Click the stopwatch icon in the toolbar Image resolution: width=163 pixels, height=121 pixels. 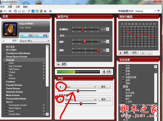(x=15, y=11)
